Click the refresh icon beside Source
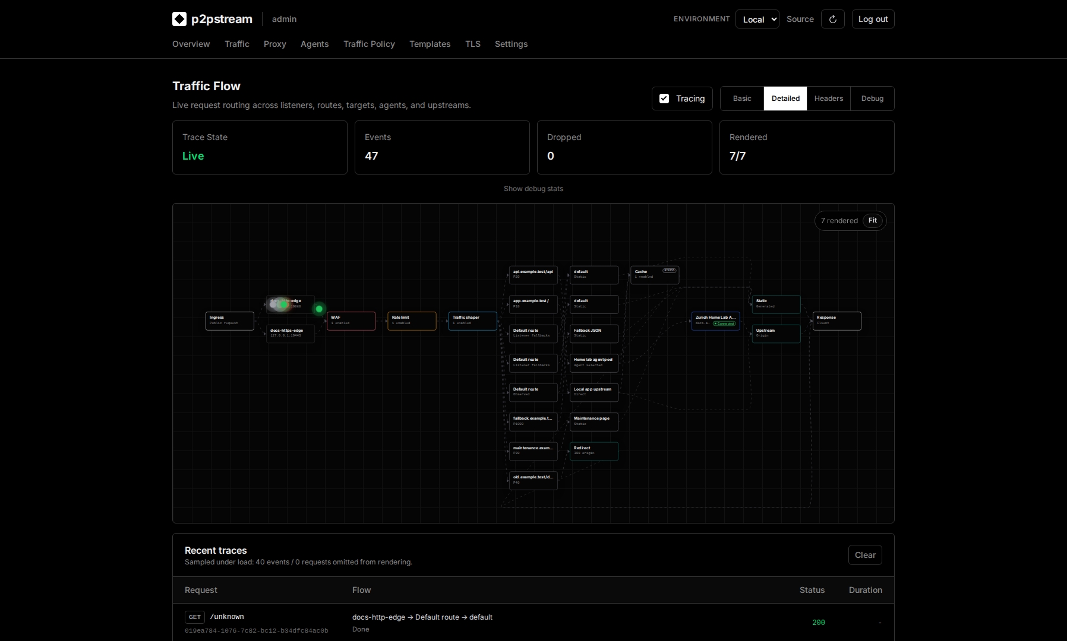1067x641 pixels. click(832, 19)
